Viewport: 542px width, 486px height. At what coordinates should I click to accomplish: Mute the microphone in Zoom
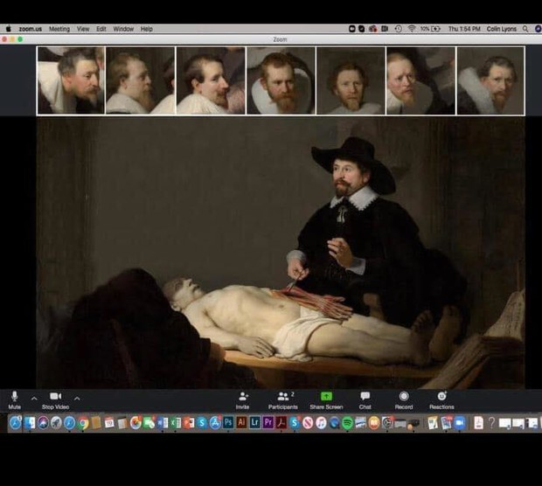coord(14,399)
